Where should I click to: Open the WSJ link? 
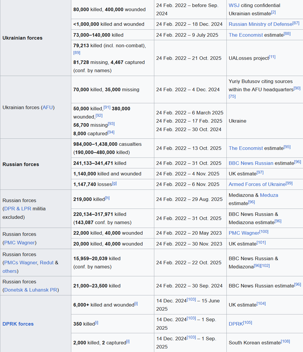point(234,5)
